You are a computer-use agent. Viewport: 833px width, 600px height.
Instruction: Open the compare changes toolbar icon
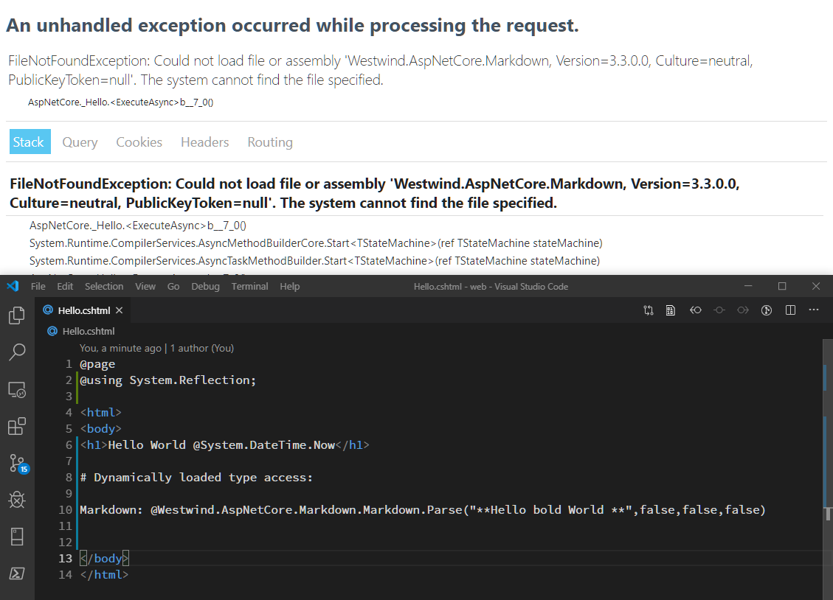pyautogui.click(x=649, y=310)
